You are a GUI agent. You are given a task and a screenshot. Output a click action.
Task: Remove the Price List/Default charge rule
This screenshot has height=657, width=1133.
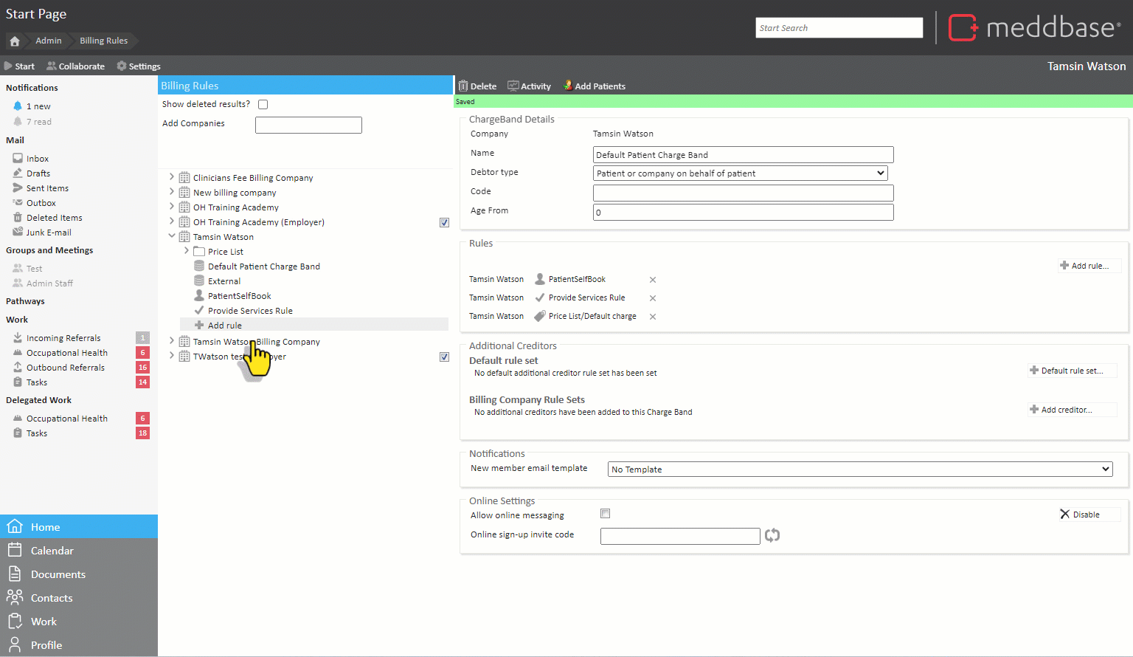click(x=653, y=317)
